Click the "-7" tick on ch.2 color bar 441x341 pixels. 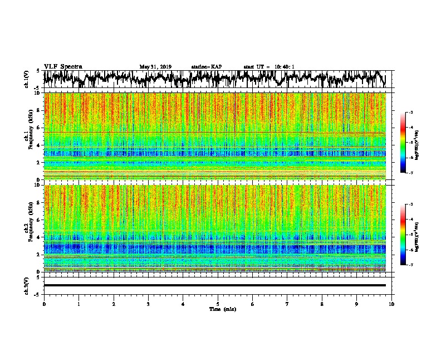click(410, 265)
